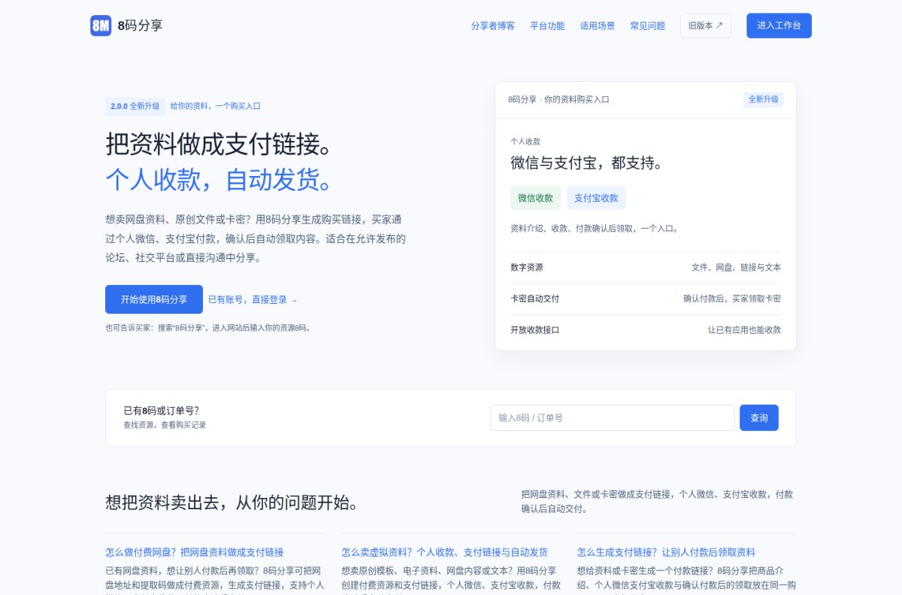This screenshot has width=902, height=595.
Task: Click the 进入工作台 button
Action: point(779,26)
